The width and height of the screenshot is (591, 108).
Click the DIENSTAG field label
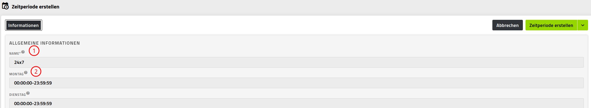click(x=17, y=95)
